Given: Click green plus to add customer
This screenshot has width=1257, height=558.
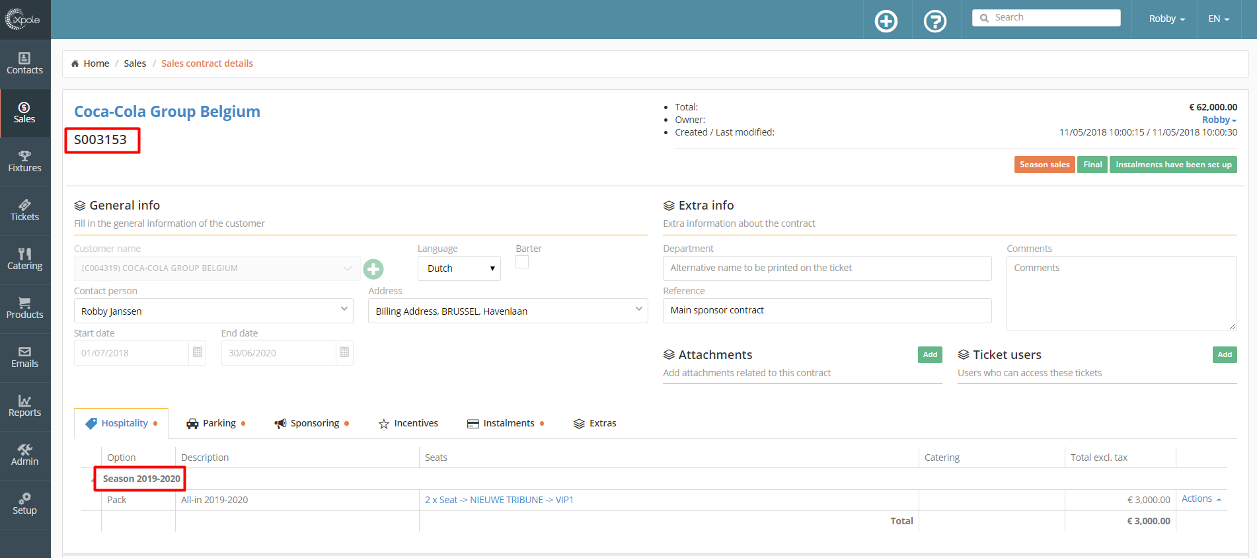Looking at the screenshot, I should pos(373,268).
